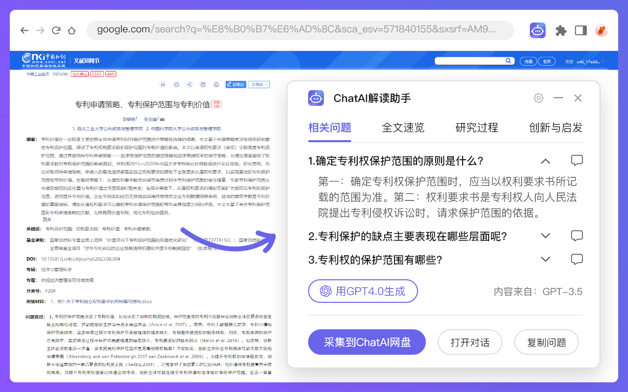
Task: Expand question 2 about 专利保护的缺点
Action: [x=545, y=236]
